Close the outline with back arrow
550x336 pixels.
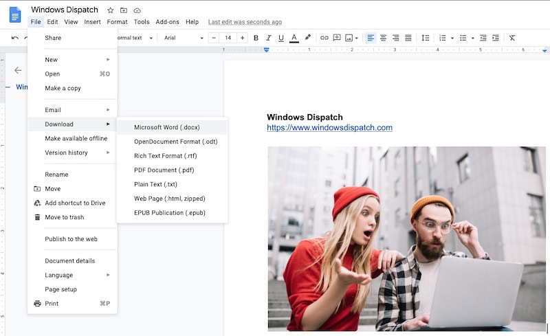point(18,70)
